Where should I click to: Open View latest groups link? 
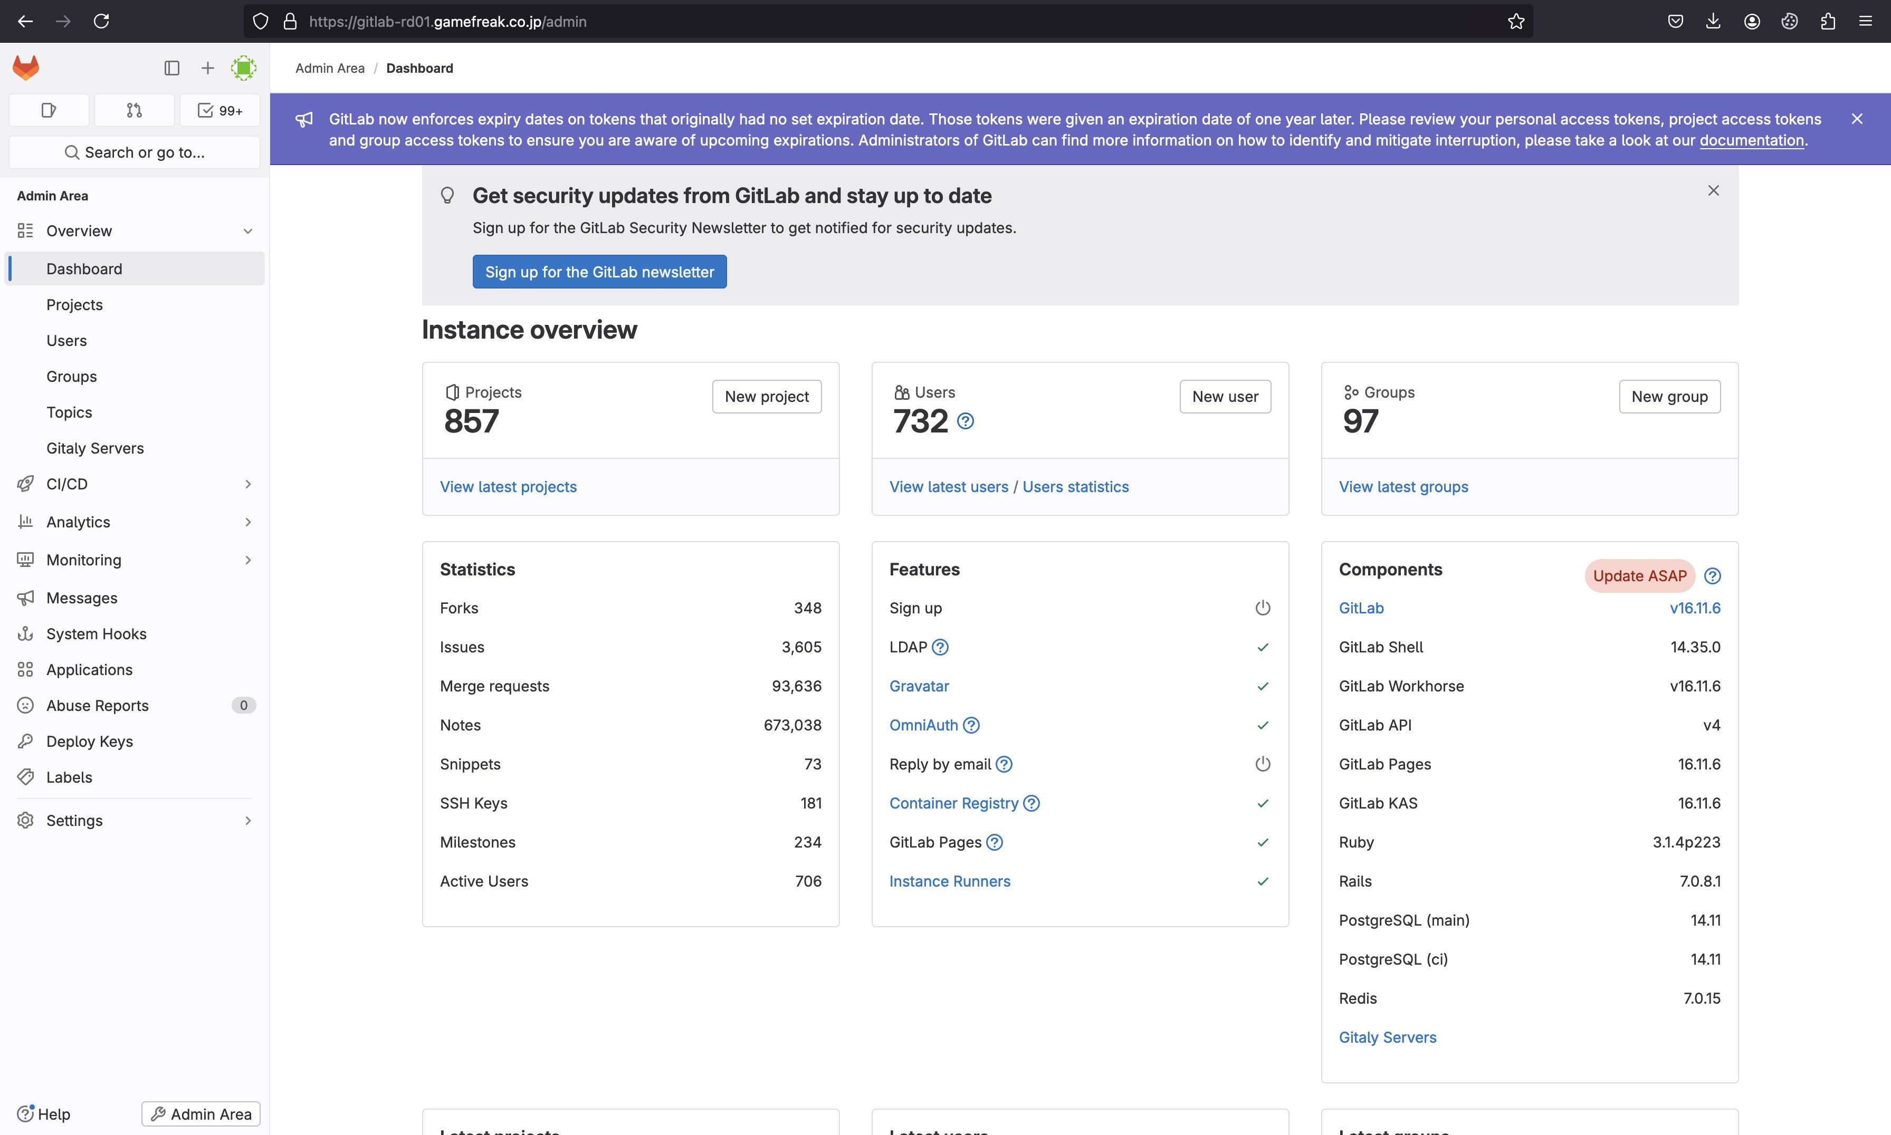tap(1403, 487)
